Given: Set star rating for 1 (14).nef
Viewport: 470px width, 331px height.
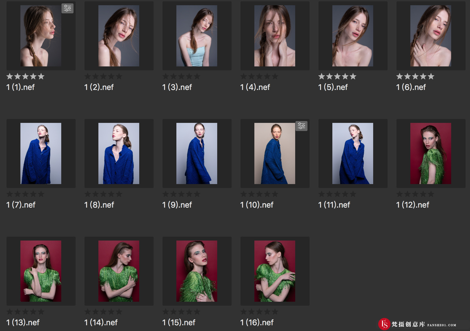Looking at the screenshot, I should [103, 312].
